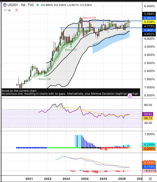Click the 5.094% black price label
The height and width of the screenshot is (182, 157).
point(149,14)
